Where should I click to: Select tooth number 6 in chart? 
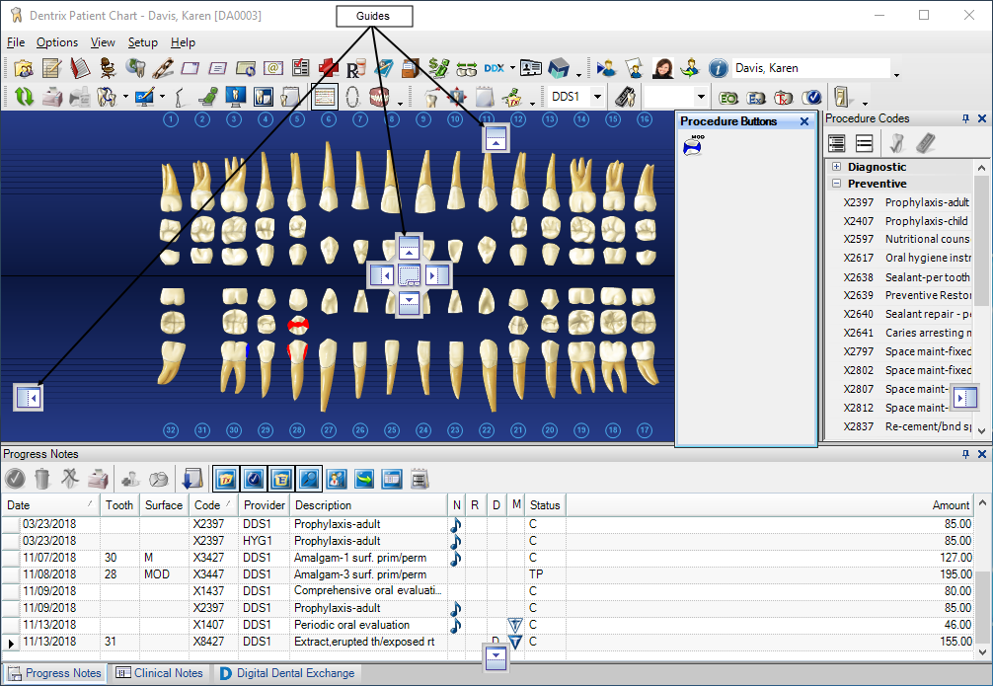click(x=328, y=119)
